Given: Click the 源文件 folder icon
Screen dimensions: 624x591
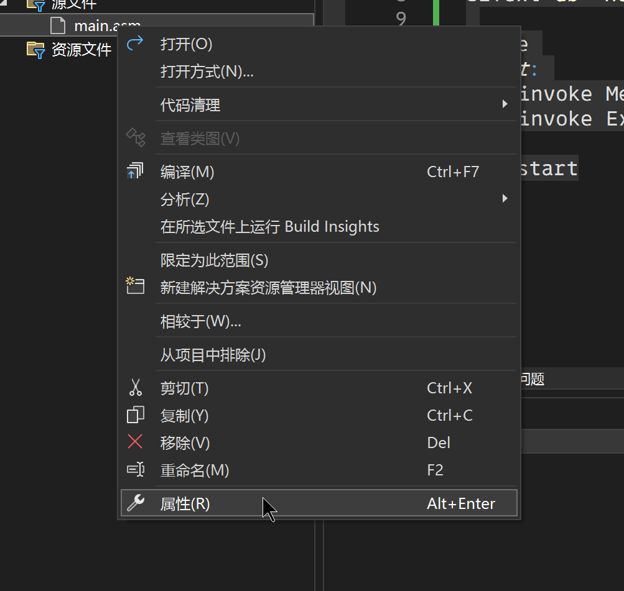Looking at the screenshot, I should (x=36, y=5).
